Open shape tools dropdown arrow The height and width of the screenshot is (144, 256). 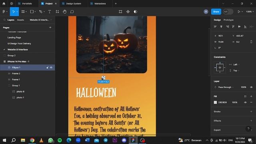pyautogui.click(x=35, y=12)
